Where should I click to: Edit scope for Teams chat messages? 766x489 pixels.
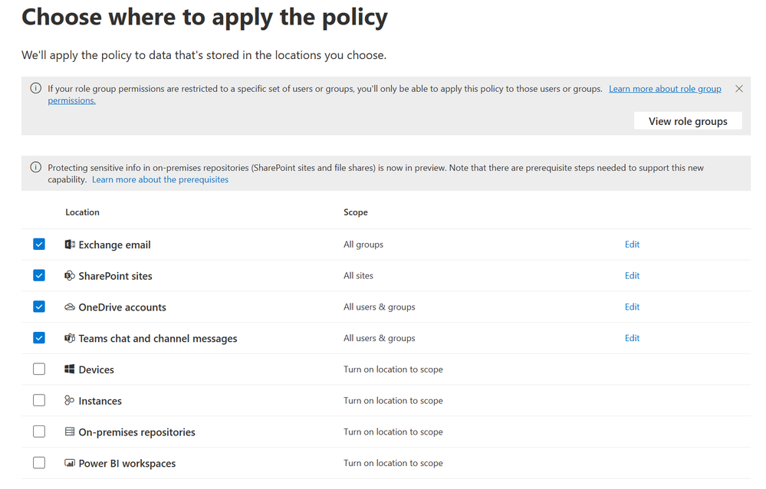click(x=632, y=338)
